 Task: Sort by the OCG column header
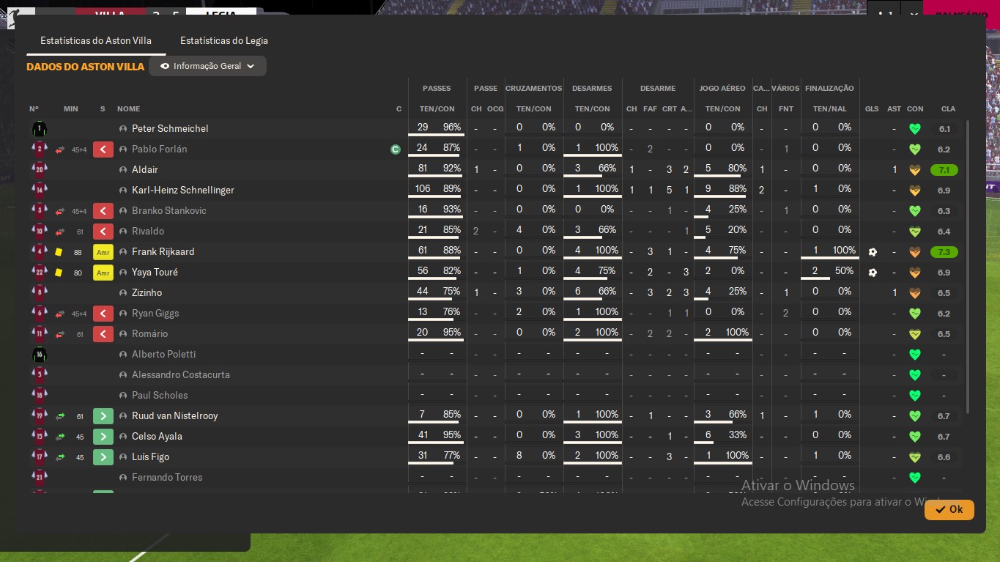495,109
